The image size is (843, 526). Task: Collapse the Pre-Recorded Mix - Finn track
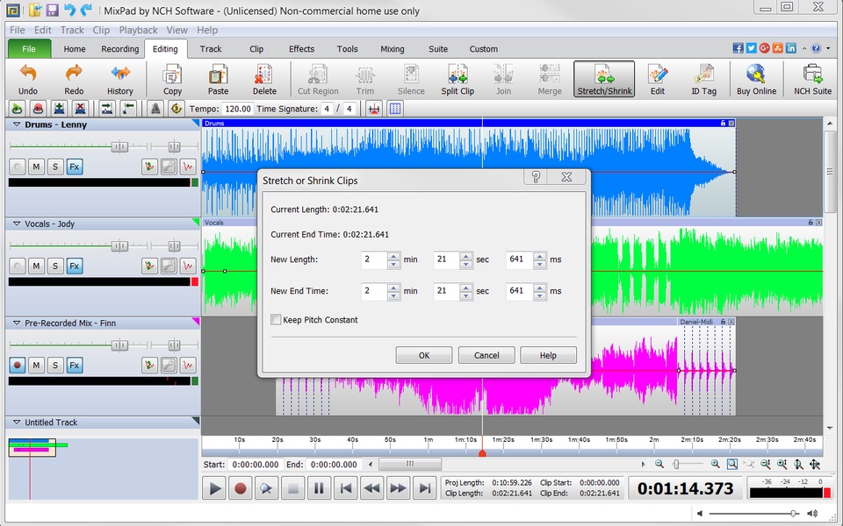pos(17,323)
